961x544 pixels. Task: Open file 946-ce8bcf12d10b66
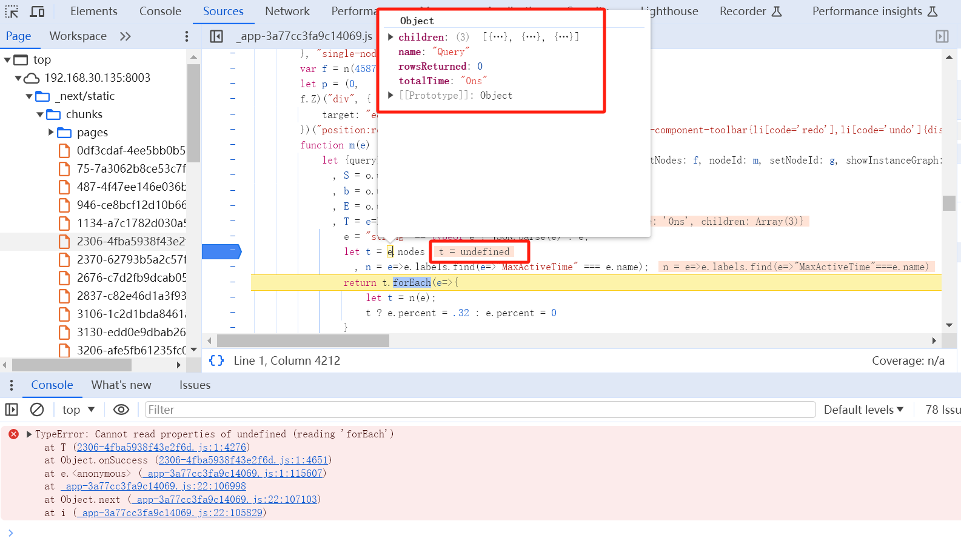(131, 205)
